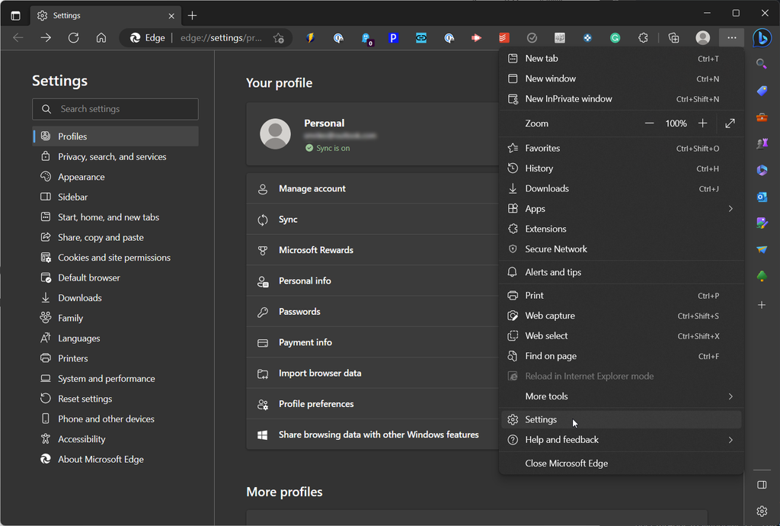The height and width of the screenshot is (526, 780).
Task: Launch Bing Copilot from the sidebar
Action: coord(763,38)
